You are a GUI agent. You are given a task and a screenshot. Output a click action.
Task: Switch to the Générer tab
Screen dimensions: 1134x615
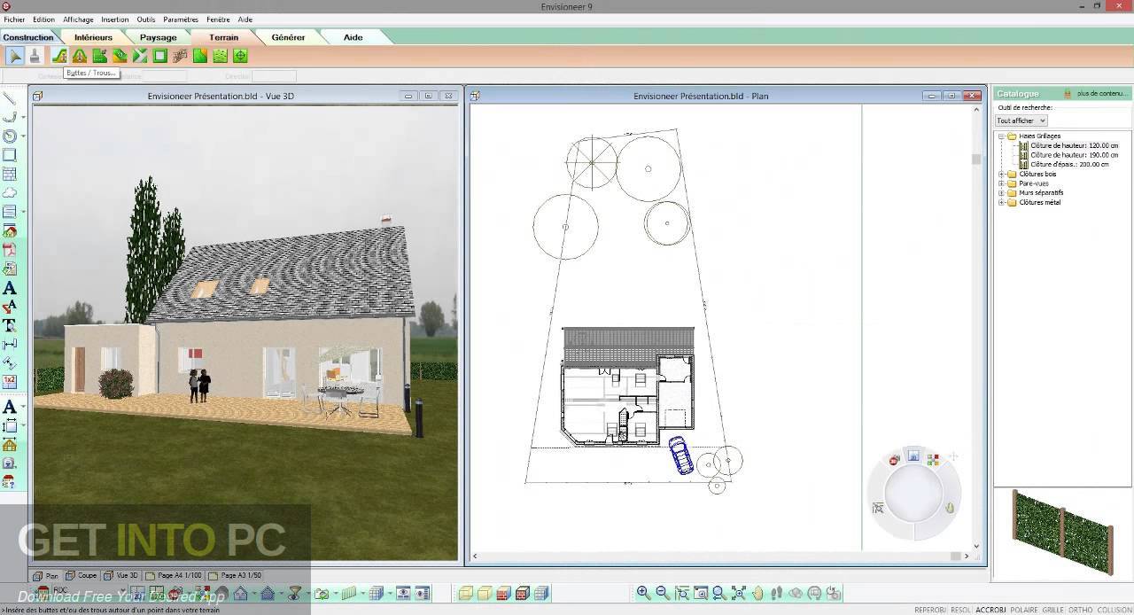click(x=288, y=37)
